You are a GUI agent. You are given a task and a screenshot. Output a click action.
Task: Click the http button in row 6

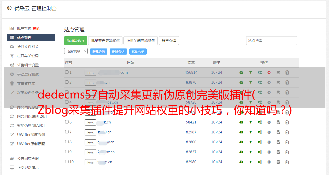pyautogui.click(x=90, y=122)
